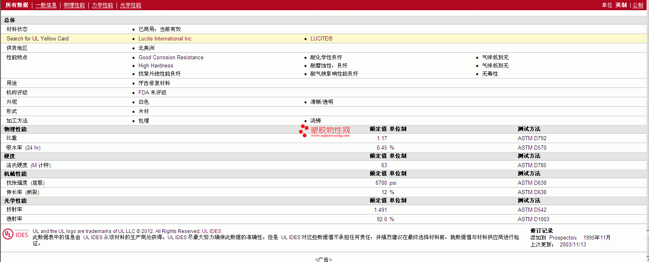Click the ASTM D570 test method
Screen dimensions: 649x262
coord(532,148)
